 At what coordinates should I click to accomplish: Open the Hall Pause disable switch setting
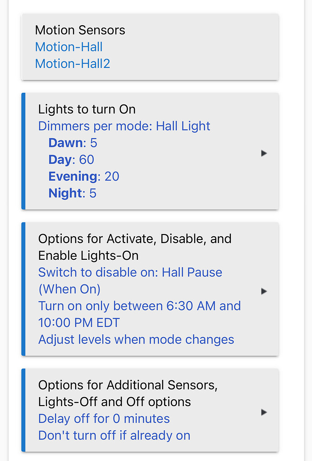click(x=130, y=272)
